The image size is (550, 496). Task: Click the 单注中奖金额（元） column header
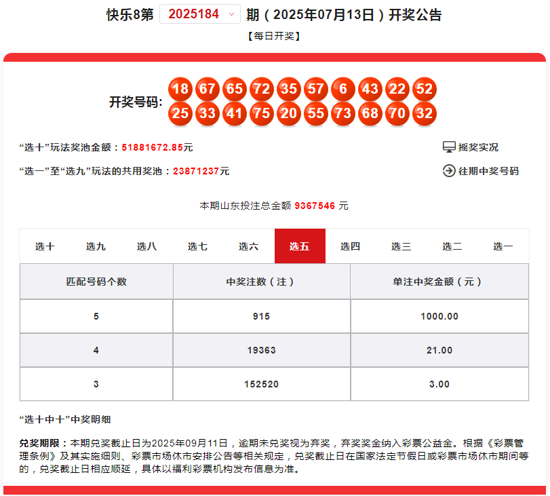point(439,282)
